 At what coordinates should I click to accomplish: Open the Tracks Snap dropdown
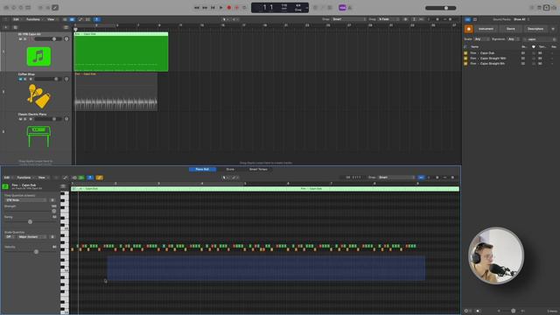(x=349, y=19)
